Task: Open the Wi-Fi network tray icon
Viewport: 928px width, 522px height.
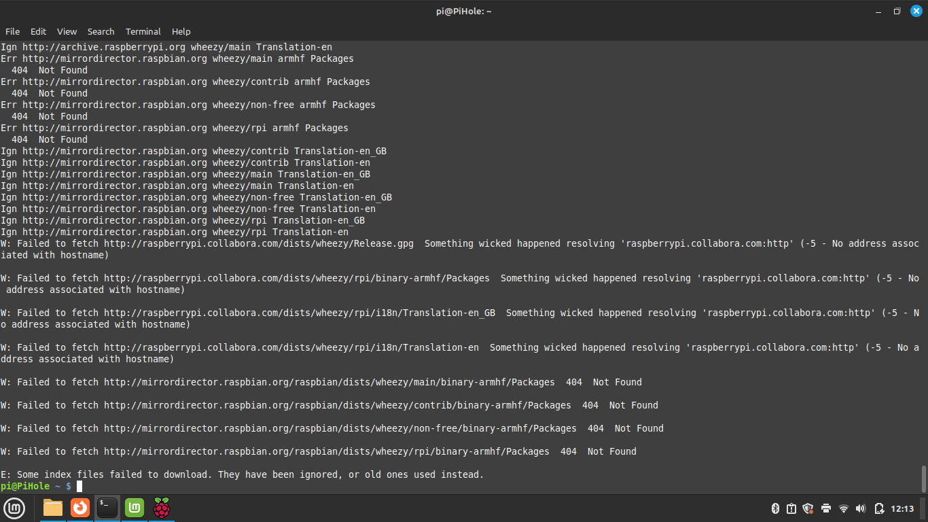Action: 844,508
